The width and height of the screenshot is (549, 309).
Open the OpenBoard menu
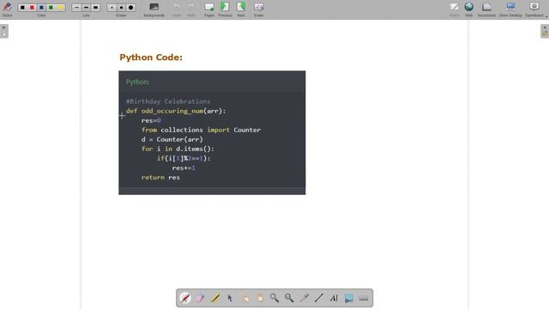click(534, 9)
